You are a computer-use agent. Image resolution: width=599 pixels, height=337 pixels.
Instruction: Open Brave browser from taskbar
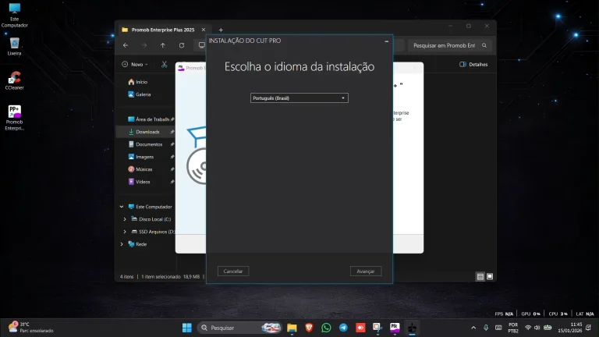point(309,328)
